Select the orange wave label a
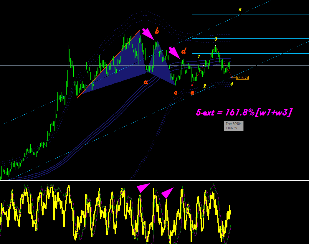 point(146,82)
